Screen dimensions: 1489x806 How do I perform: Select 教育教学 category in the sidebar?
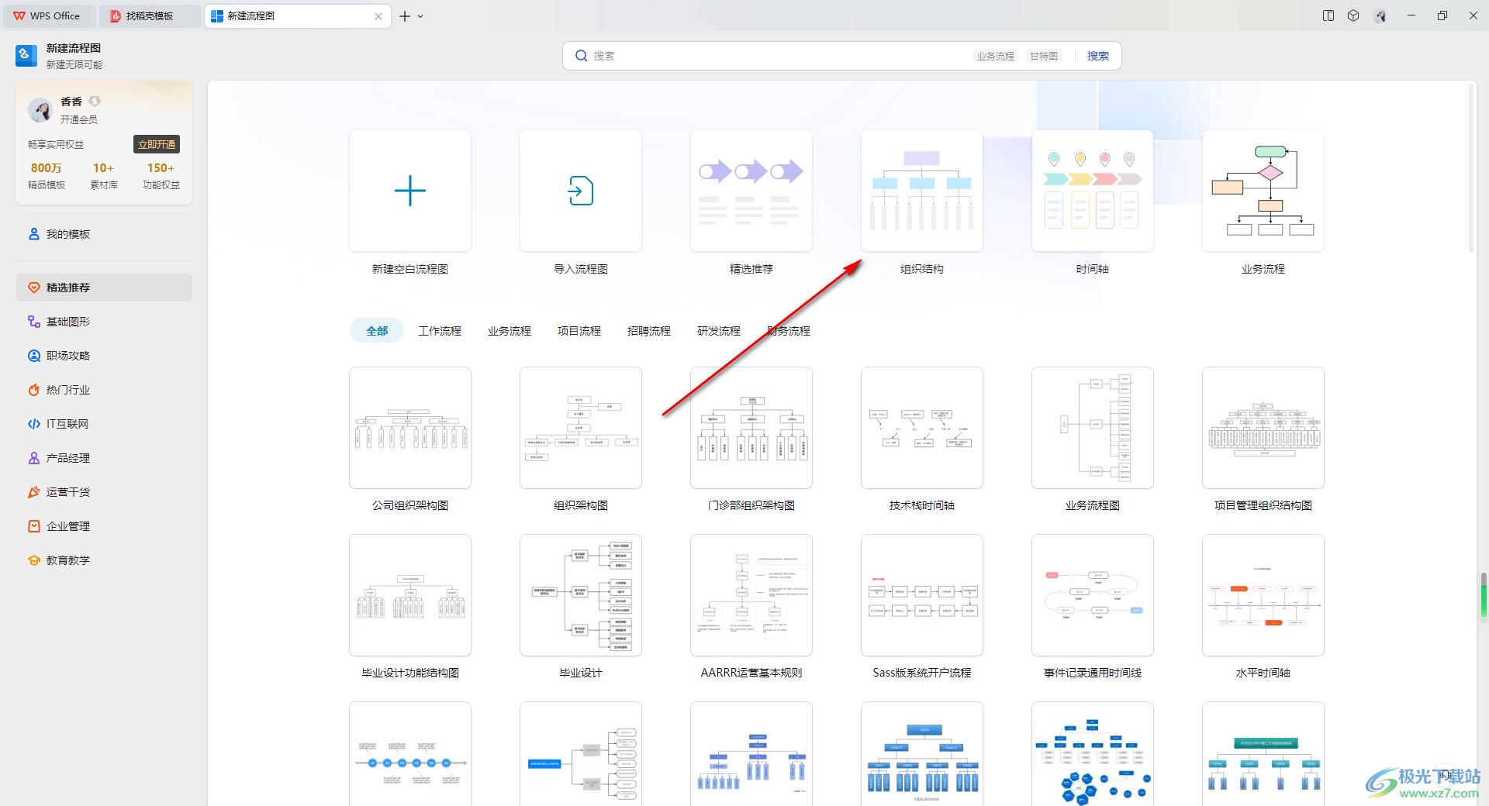click(x=104, y=560)
